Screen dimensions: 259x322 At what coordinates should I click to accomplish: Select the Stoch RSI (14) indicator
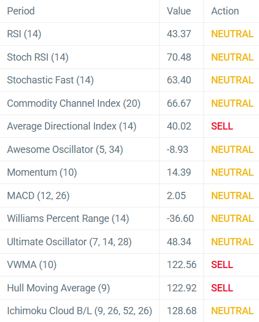coord(38,57)
